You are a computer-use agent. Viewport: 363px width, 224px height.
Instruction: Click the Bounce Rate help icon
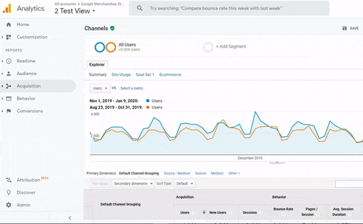pos(283,214)
